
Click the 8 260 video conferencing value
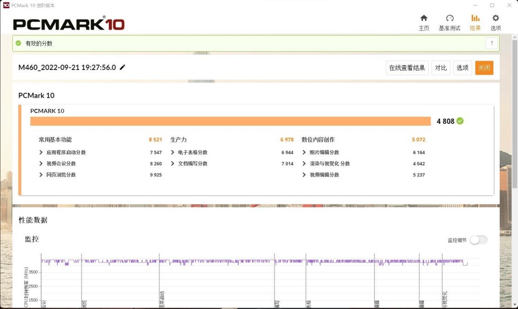156,164
